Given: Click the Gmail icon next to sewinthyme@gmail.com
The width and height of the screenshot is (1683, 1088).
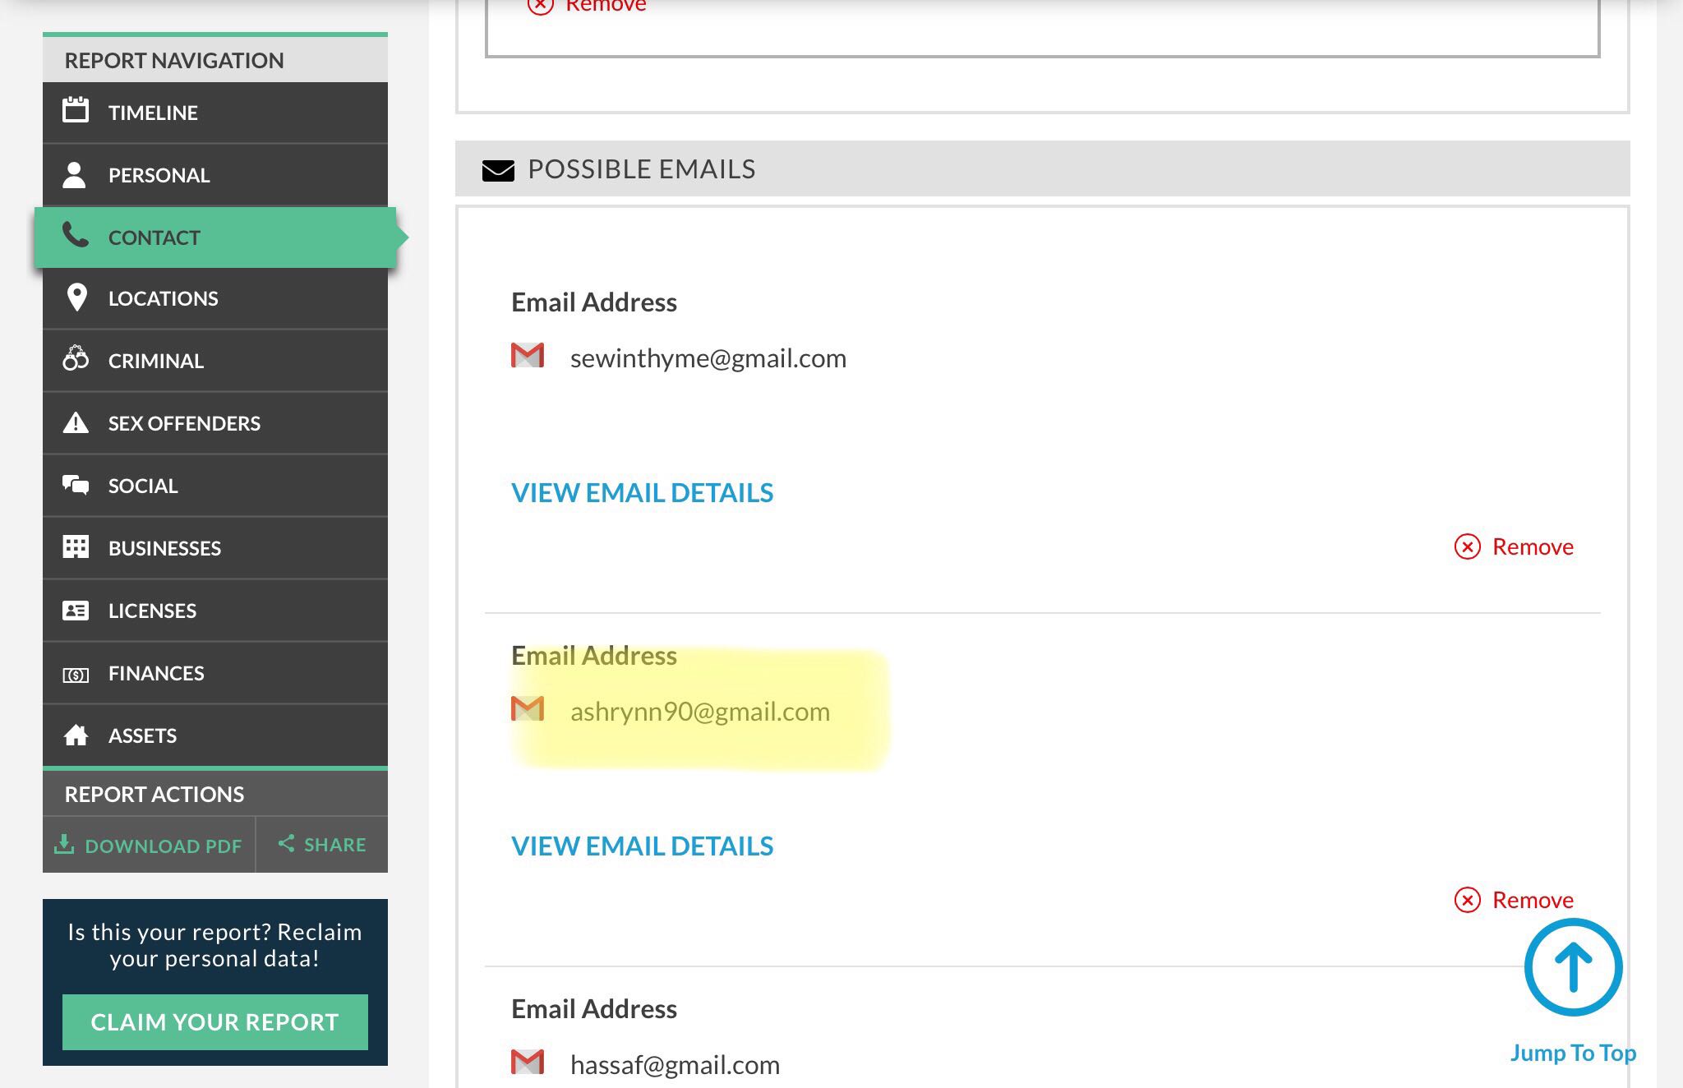Looking at the screenshot, I should click(528, 355).
